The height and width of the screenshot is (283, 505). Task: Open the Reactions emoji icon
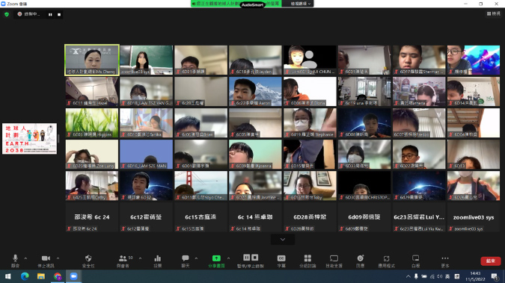[360, 261]
